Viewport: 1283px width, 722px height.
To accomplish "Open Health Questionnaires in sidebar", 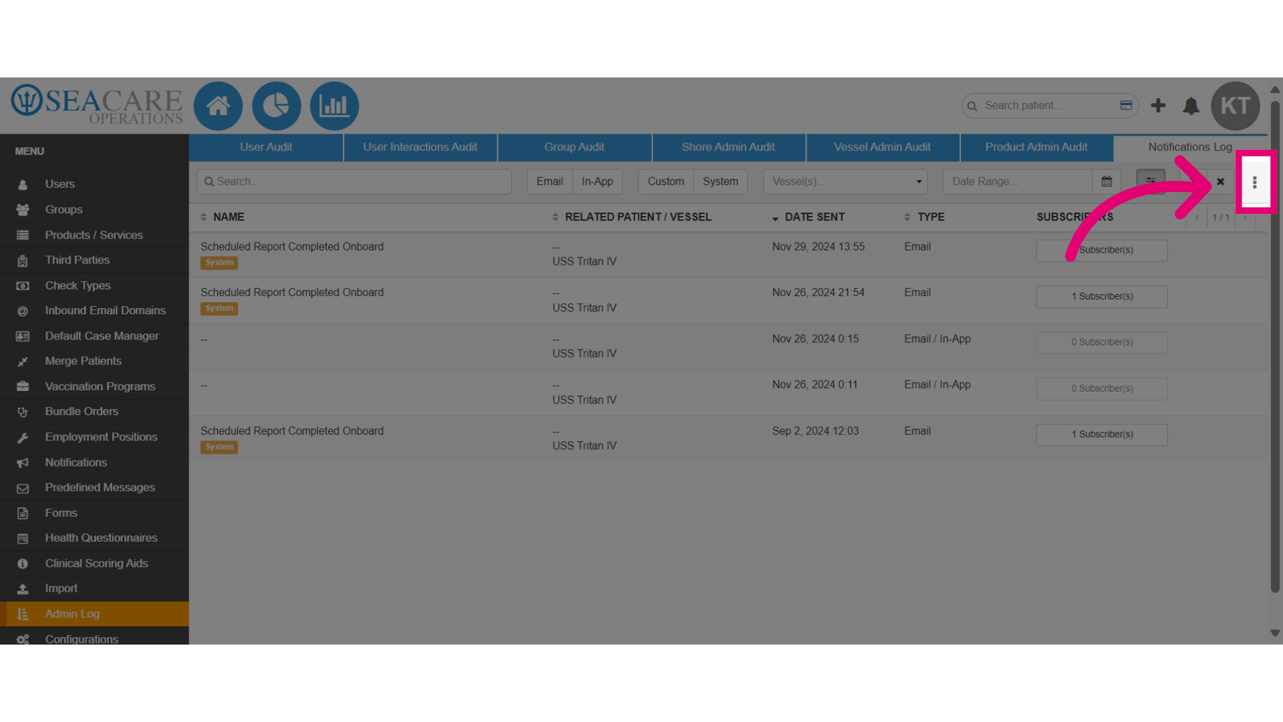I will (x=94, y=537).
